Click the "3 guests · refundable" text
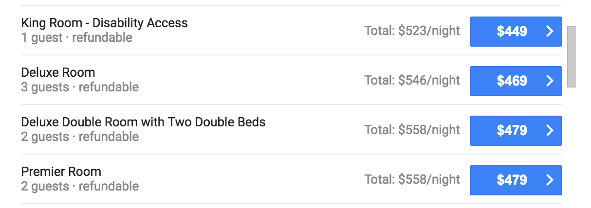Image resolution: width=591 pixels, height=208 pixels. (x=80, y=87)
